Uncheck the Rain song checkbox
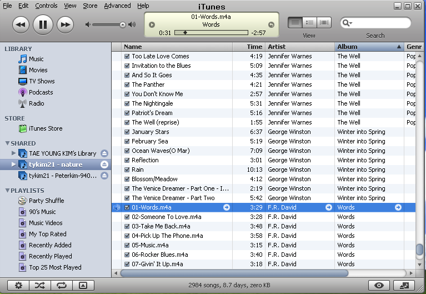This screenshot has width=426, height=294. click(x=127, y=170)
